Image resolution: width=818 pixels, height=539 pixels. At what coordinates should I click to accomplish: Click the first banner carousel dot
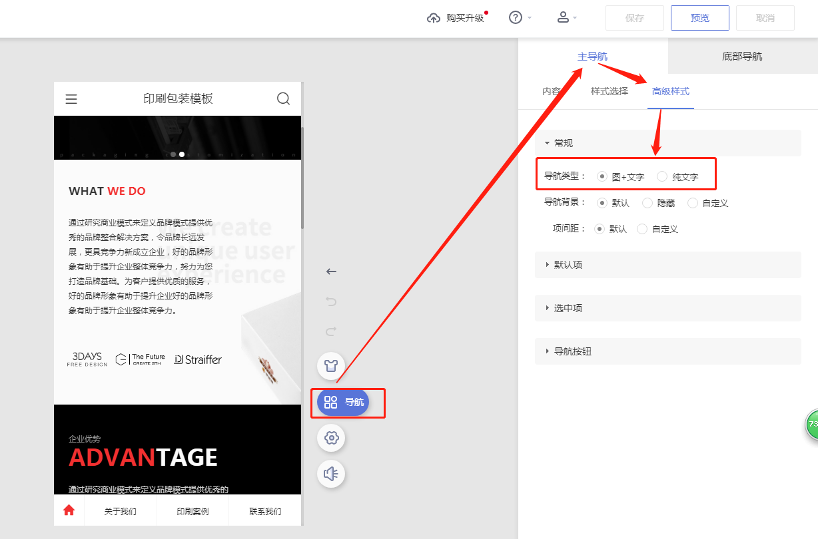(x=173, y=154)
